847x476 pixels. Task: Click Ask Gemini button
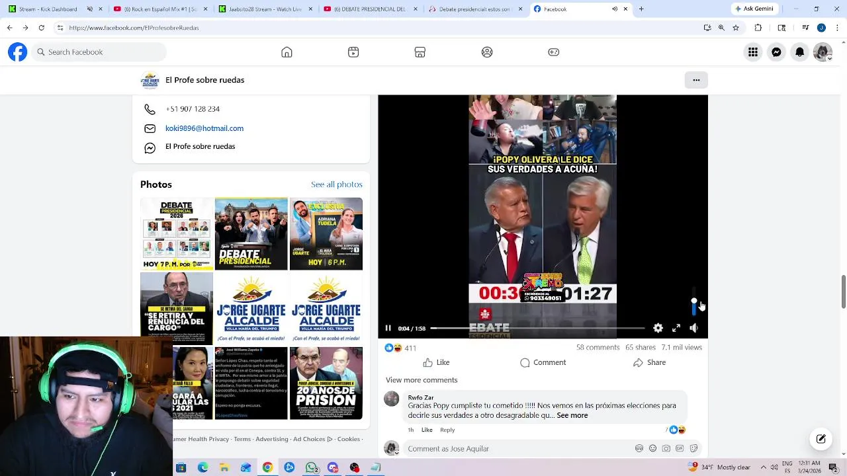756,9
